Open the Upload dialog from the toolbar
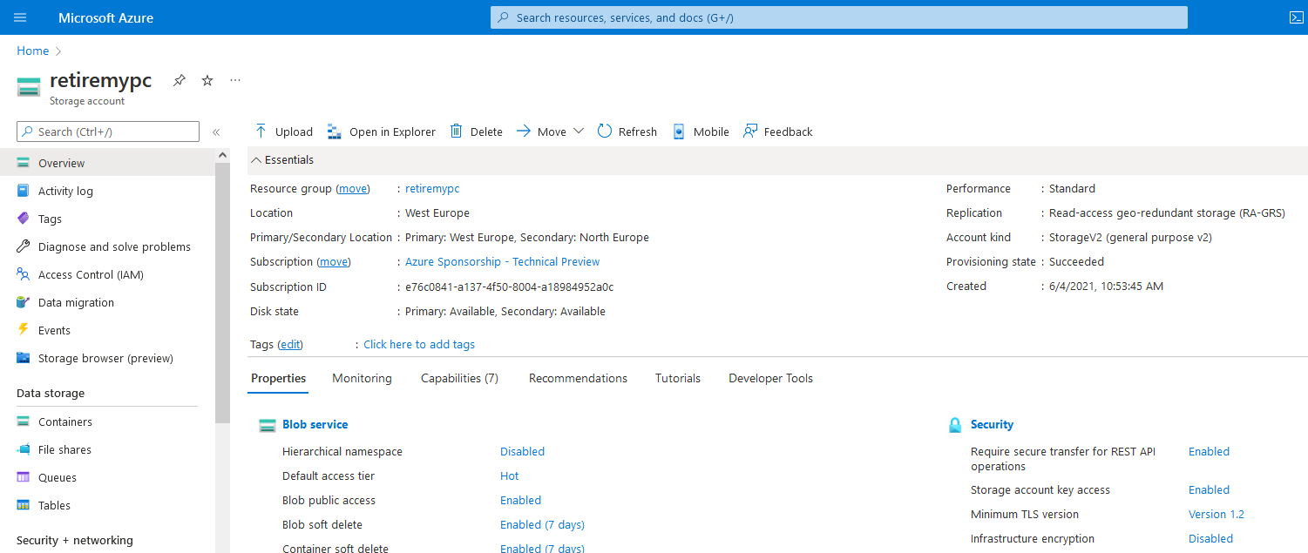1308x553 pixels. coord(282,131)
